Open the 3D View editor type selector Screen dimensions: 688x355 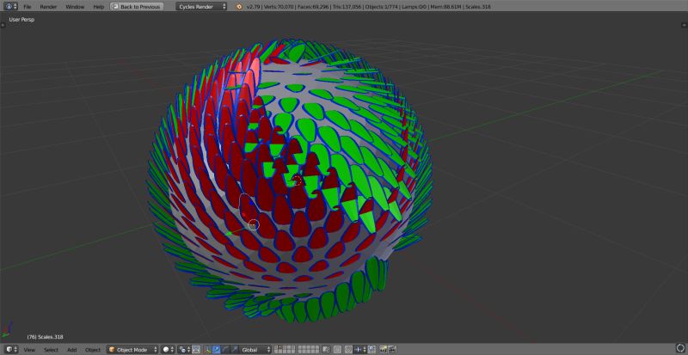point(11,349)
